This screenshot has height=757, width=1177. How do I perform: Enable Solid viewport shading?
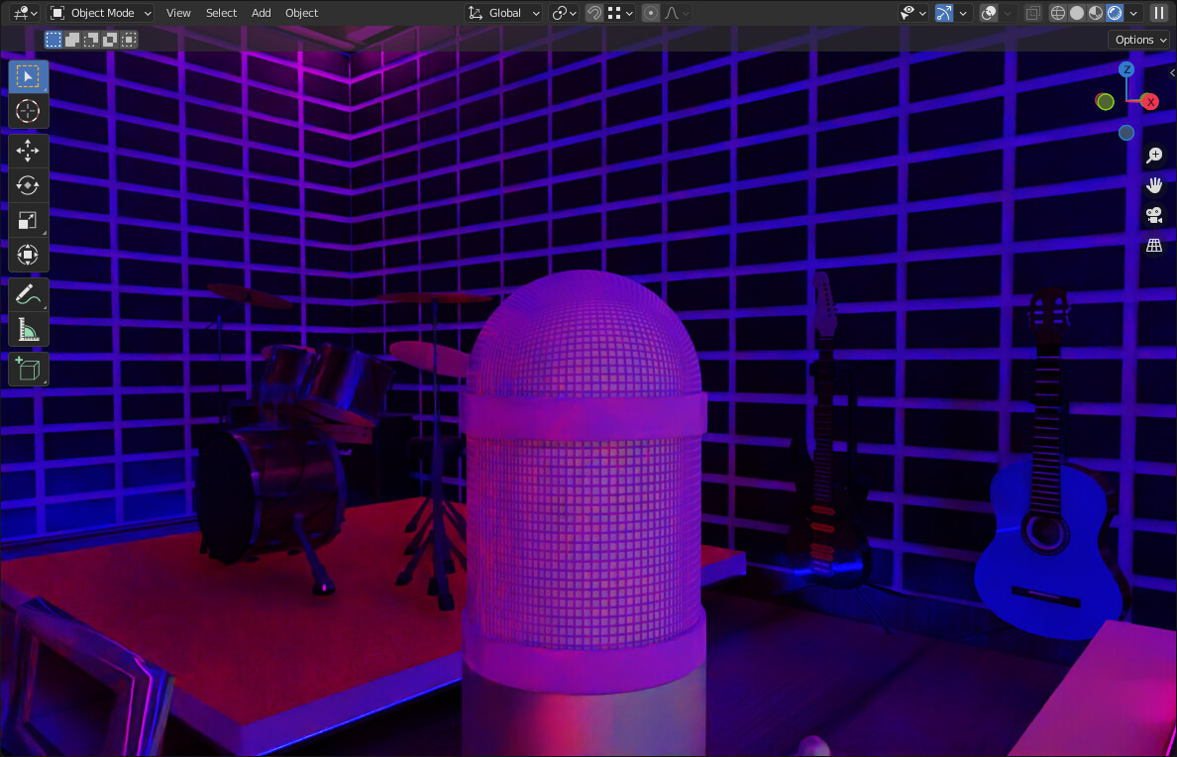(x=1076, y=12)
